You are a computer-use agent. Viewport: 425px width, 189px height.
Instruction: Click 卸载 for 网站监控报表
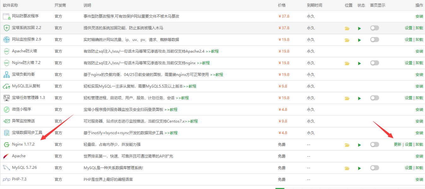pos(419,40)
